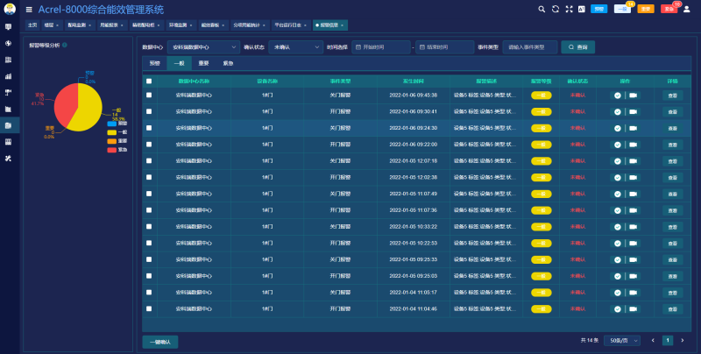
Task: Switch to the 紧急 alarm level tab
Action: [228, 63]
